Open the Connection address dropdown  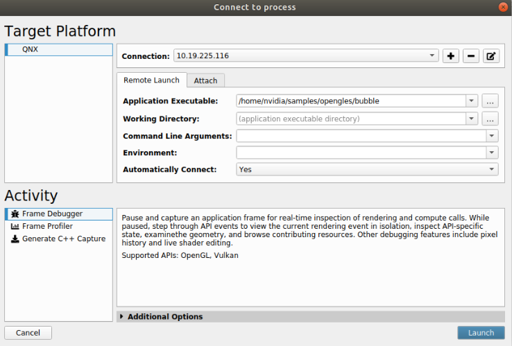432,56
